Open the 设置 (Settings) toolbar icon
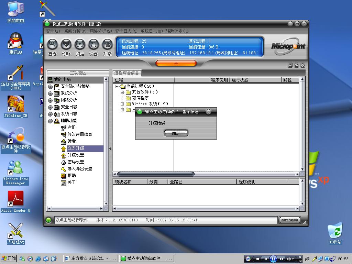352x264 pixels. coord(93,44)
